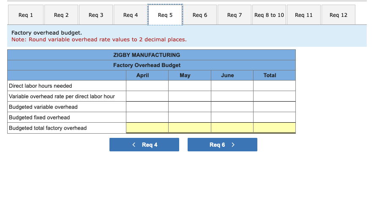Image resolution: width=382 pixels, height=199 pixels.
Task: Click April budgeted variable overhead cell
Action: click(147, 107)
